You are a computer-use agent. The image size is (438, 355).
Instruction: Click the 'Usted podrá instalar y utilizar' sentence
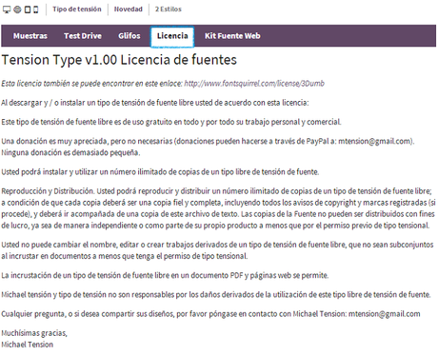click(160, 171)
